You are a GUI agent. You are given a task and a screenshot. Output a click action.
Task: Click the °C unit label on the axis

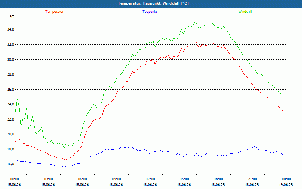tap(12, 17)
